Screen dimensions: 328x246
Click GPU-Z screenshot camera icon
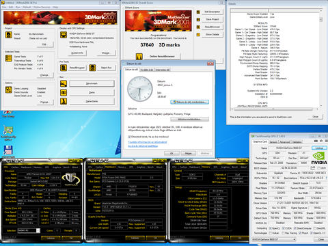[x=316, y=141]
